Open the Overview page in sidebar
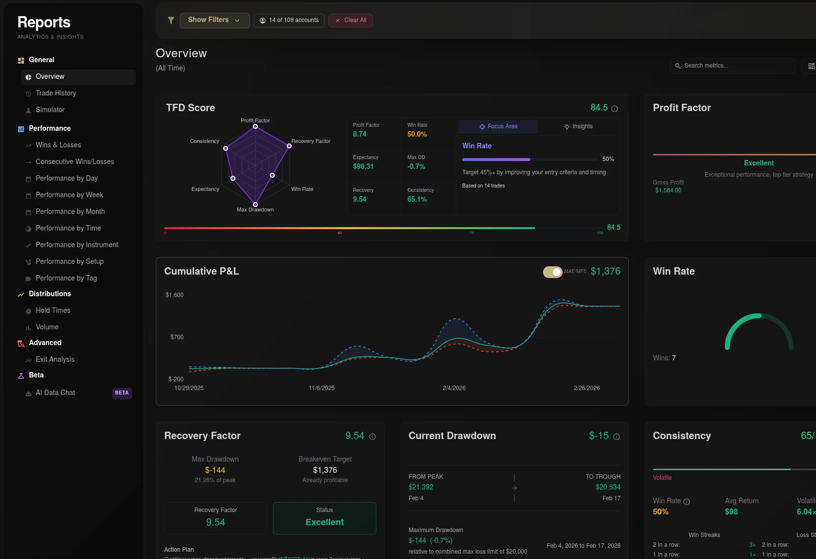This screenshot has width=816, height=559. coord(78,77)
